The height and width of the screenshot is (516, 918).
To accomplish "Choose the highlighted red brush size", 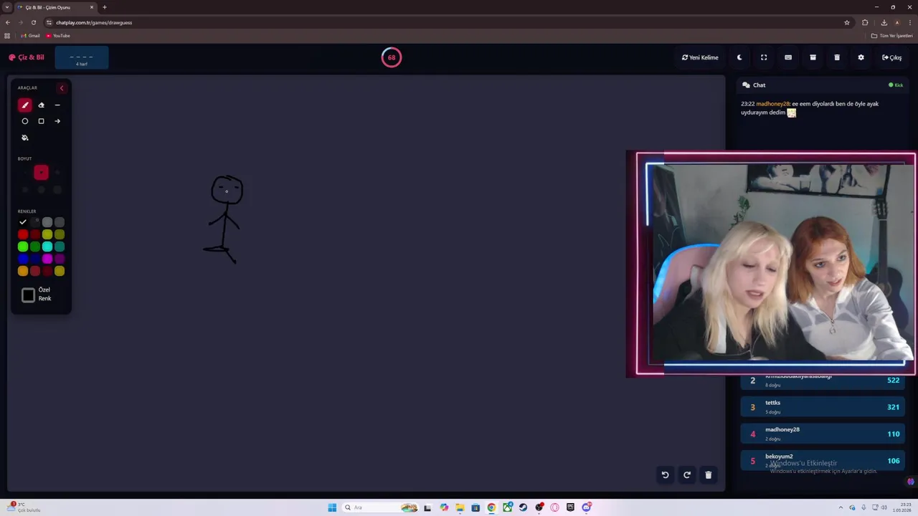I will (41, 172).
